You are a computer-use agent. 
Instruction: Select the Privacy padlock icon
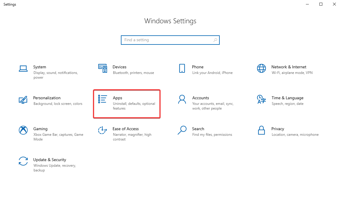[x=261, y=130]
